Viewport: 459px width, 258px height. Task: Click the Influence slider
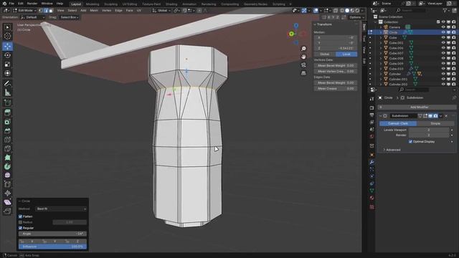(52, 247)
